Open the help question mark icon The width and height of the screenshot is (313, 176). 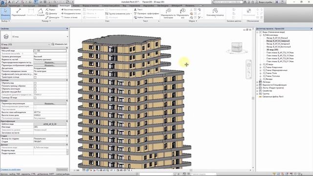click(283, 2)
